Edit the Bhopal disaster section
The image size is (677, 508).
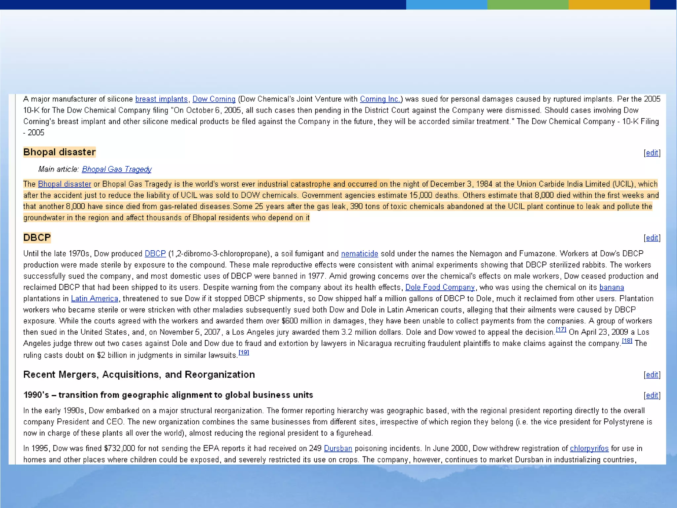click(652, 153)
